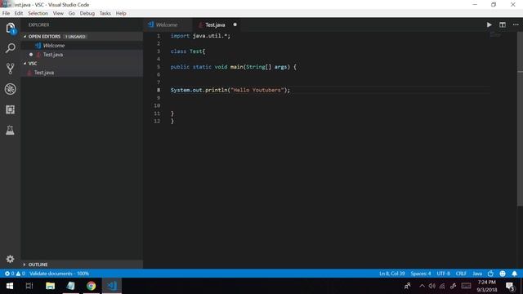523x294 pixels.
Task: Click the editor vertical scrollbar
Action: coord(520,119)
